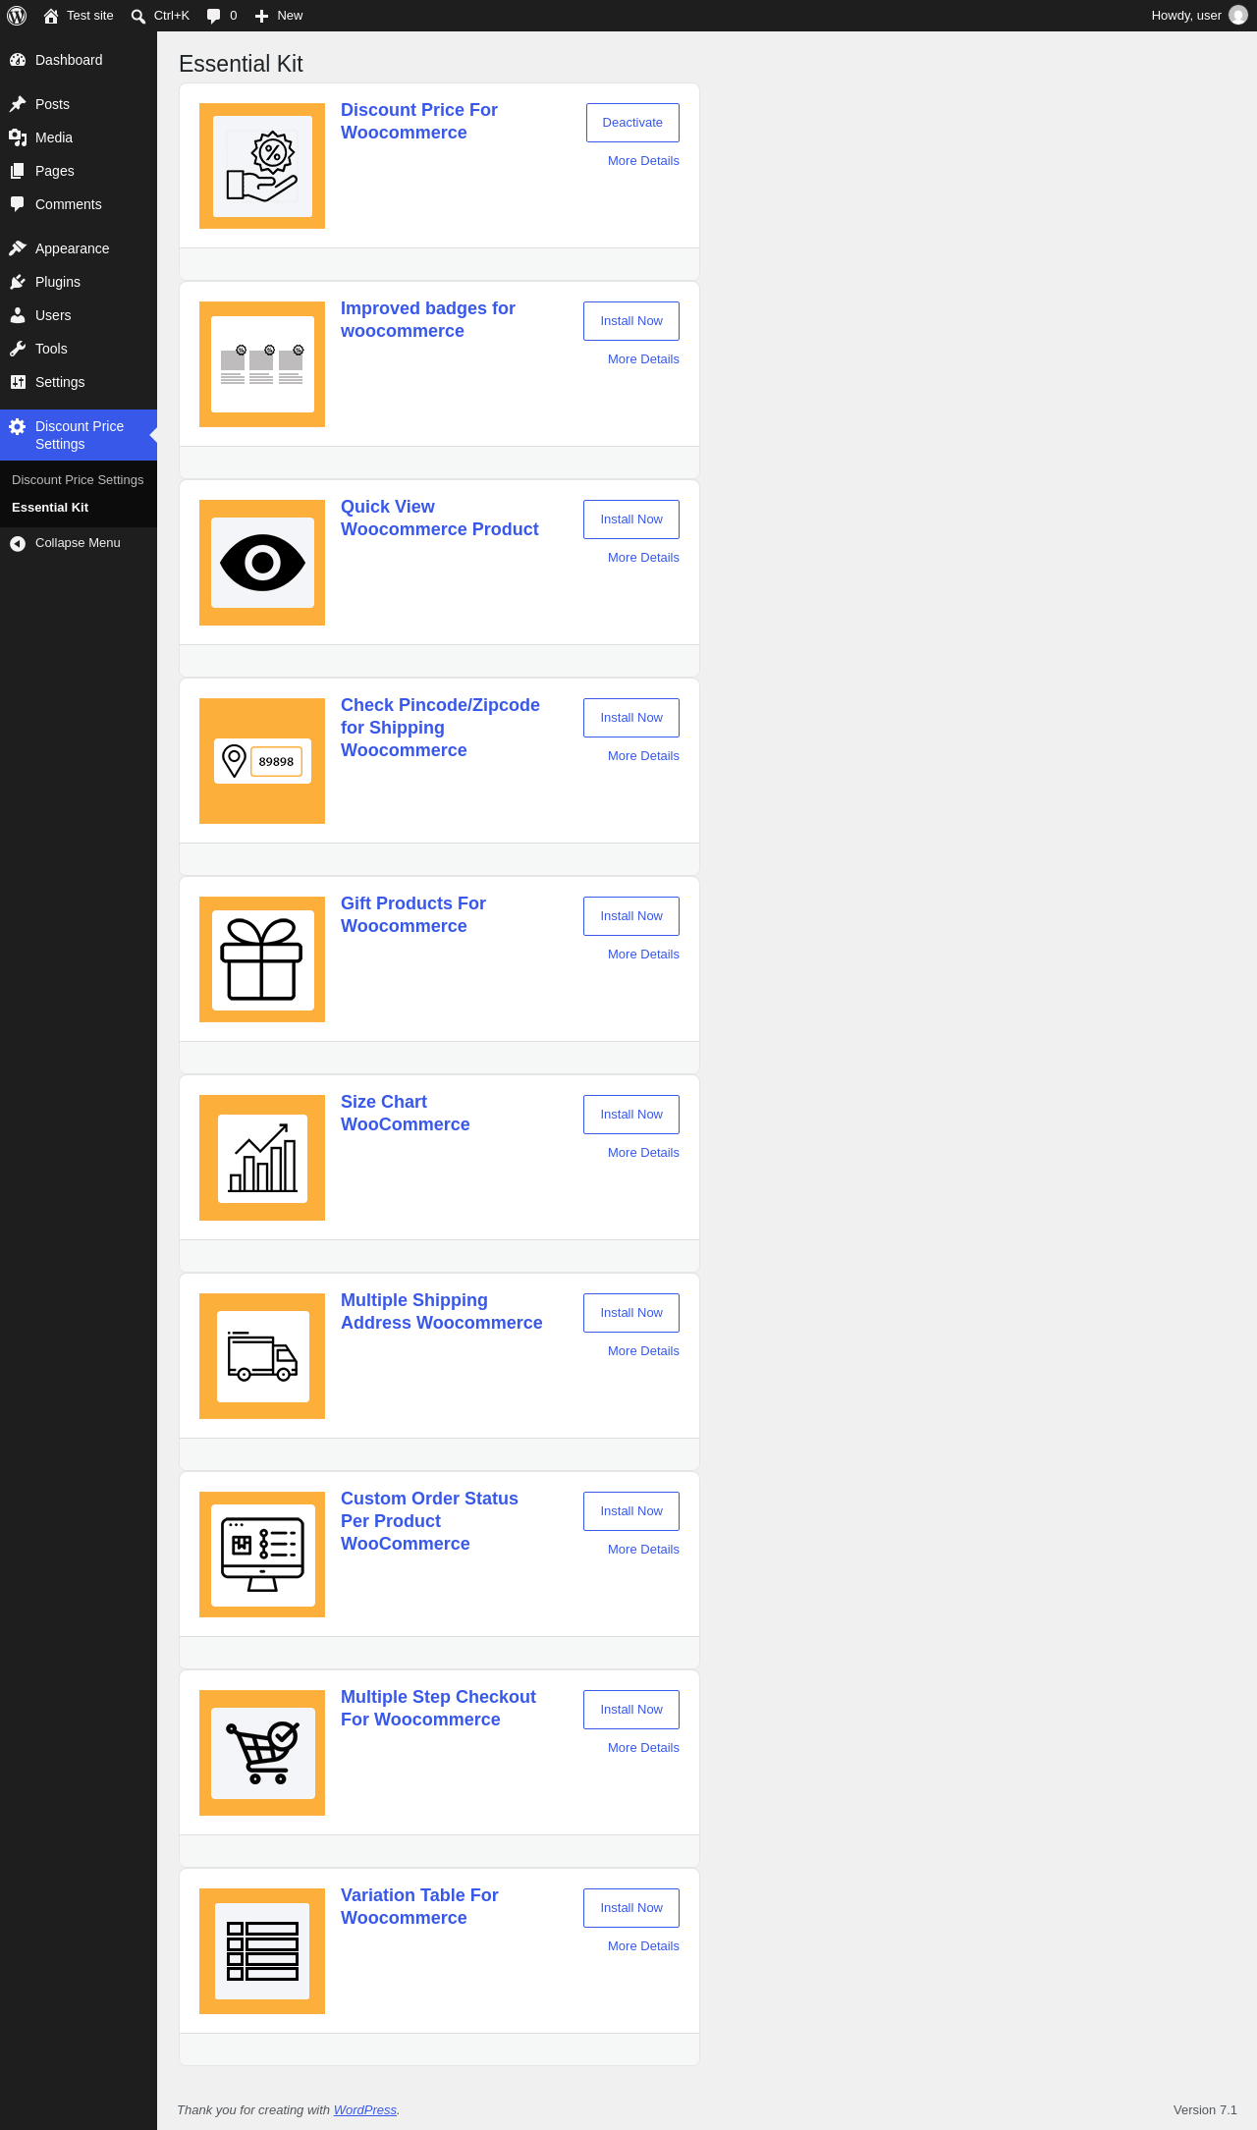Open the Posts menu item

click(79, 104)
